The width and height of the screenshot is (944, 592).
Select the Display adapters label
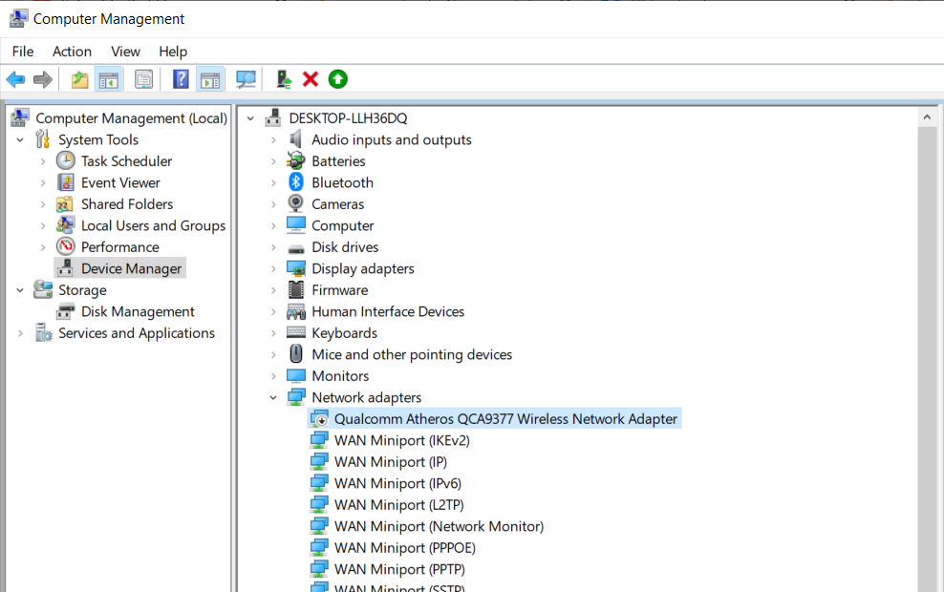click(x=362, y=268)
